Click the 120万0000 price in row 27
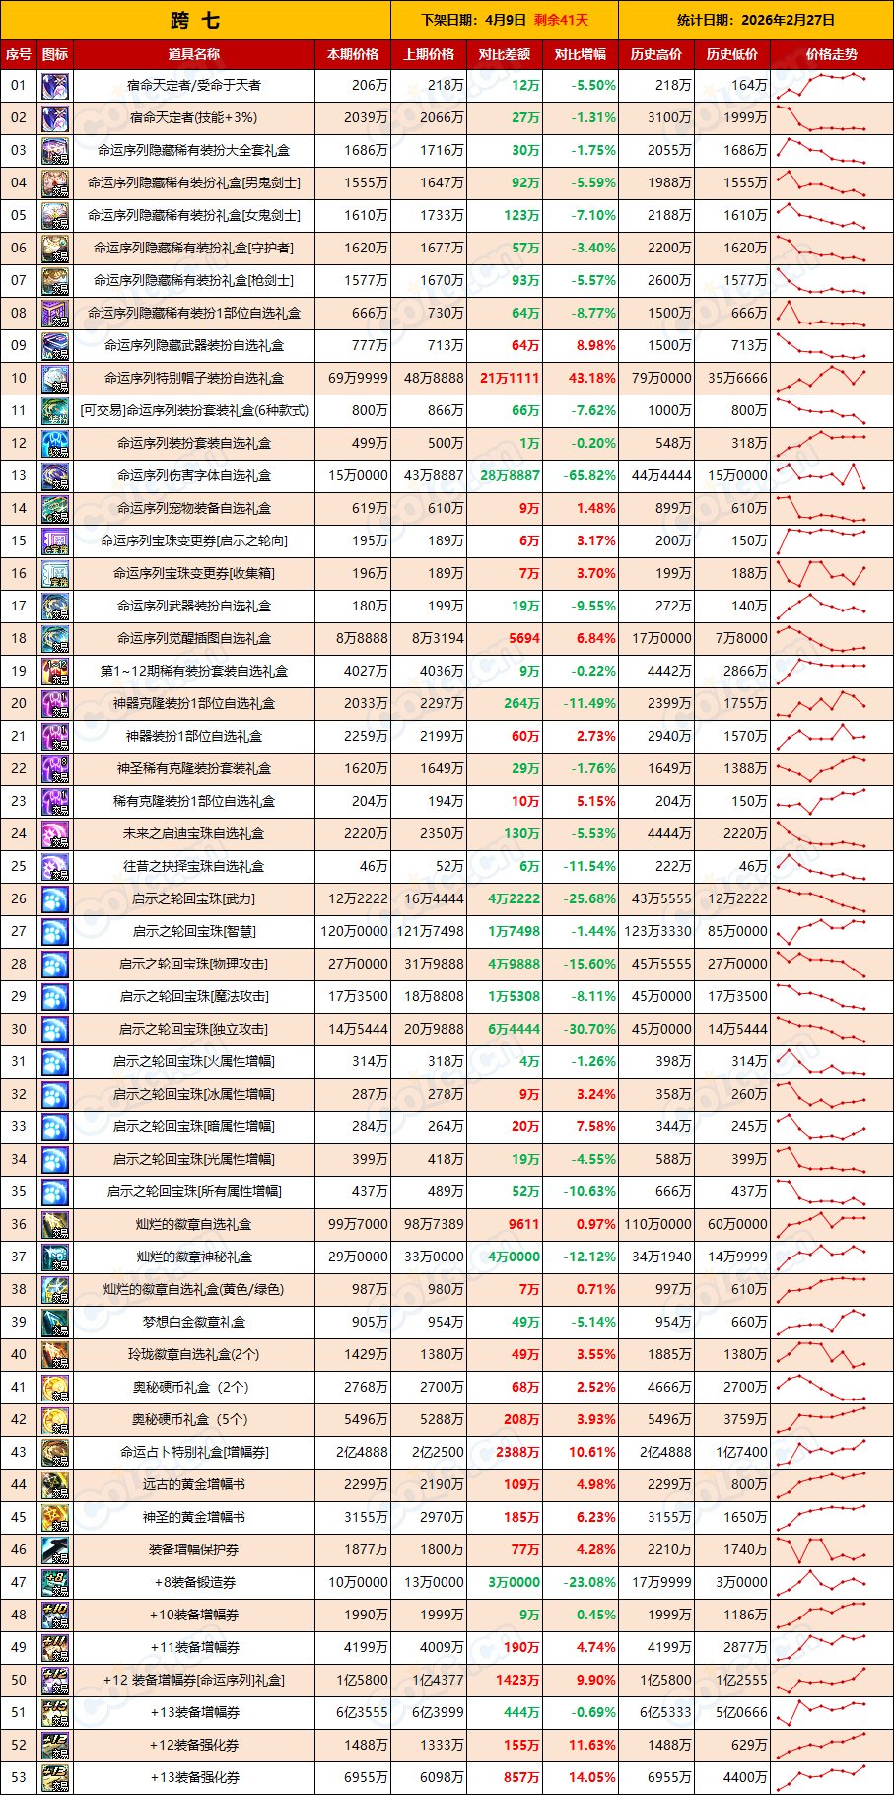The image size is (894, 1795). [x=354, y=932]
